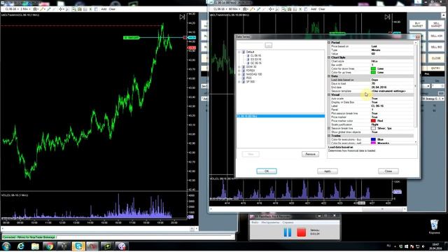Click the CLOSE position button in Chart Trader
The height and width of the screenshot is (252, 448).
pyautogui.click(x=436, y=58)
